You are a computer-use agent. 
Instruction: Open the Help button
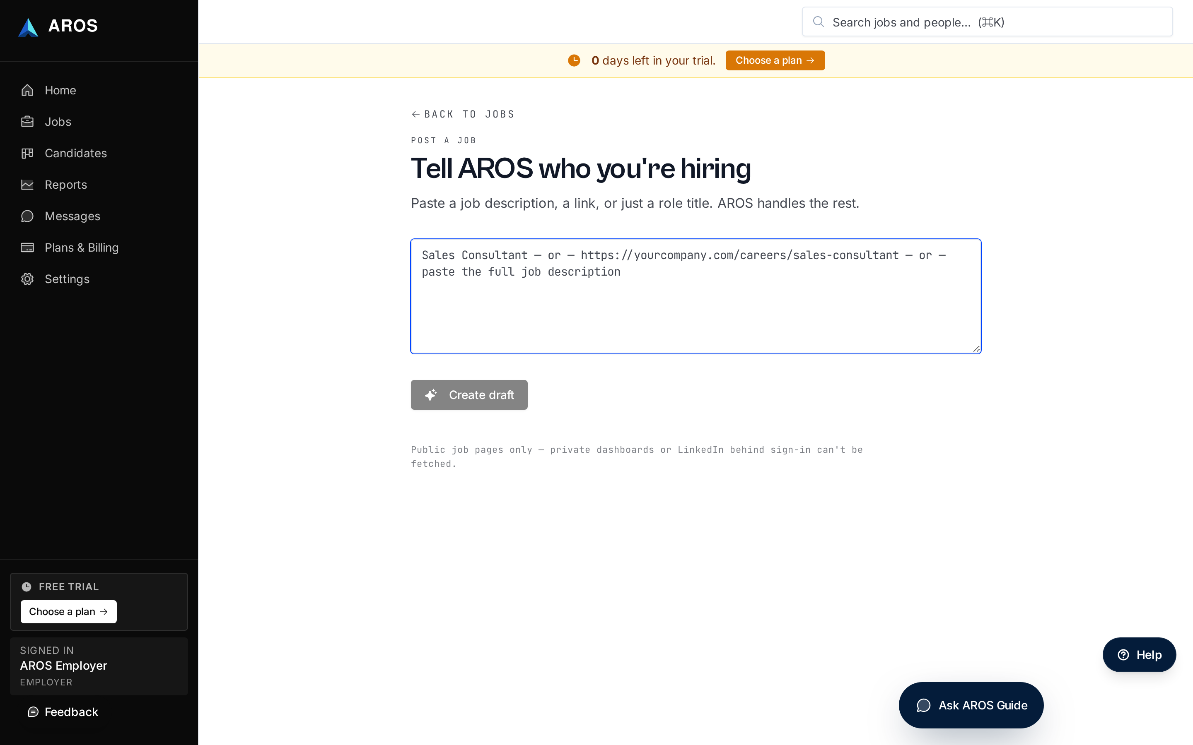coord(1139,655)
